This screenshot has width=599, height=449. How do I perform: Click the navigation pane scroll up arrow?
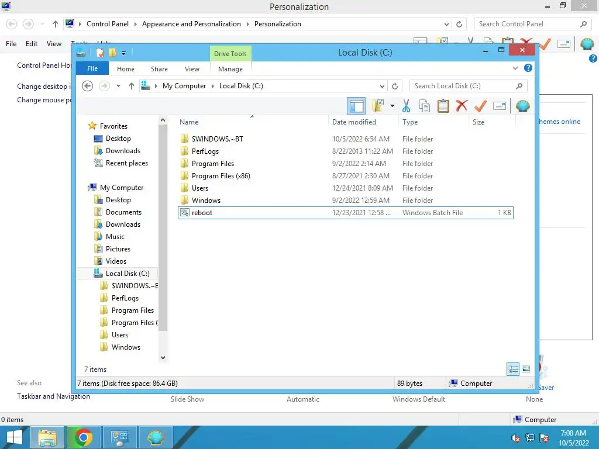[163, 120]
